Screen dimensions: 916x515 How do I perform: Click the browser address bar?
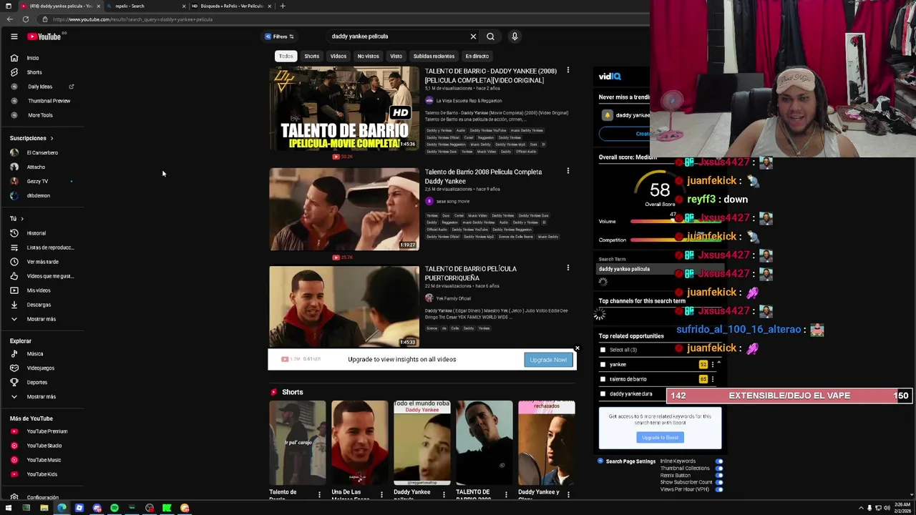(x=343, y=19)
